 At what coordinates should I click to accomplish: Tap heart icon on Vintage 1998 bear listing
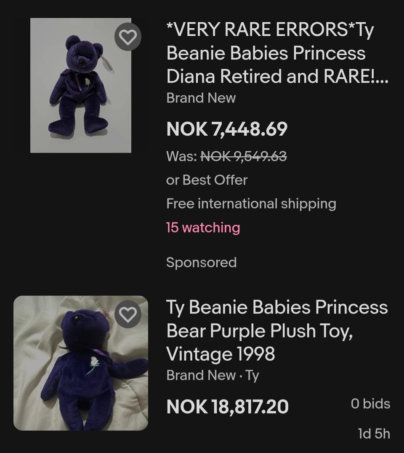coord(128,314)
